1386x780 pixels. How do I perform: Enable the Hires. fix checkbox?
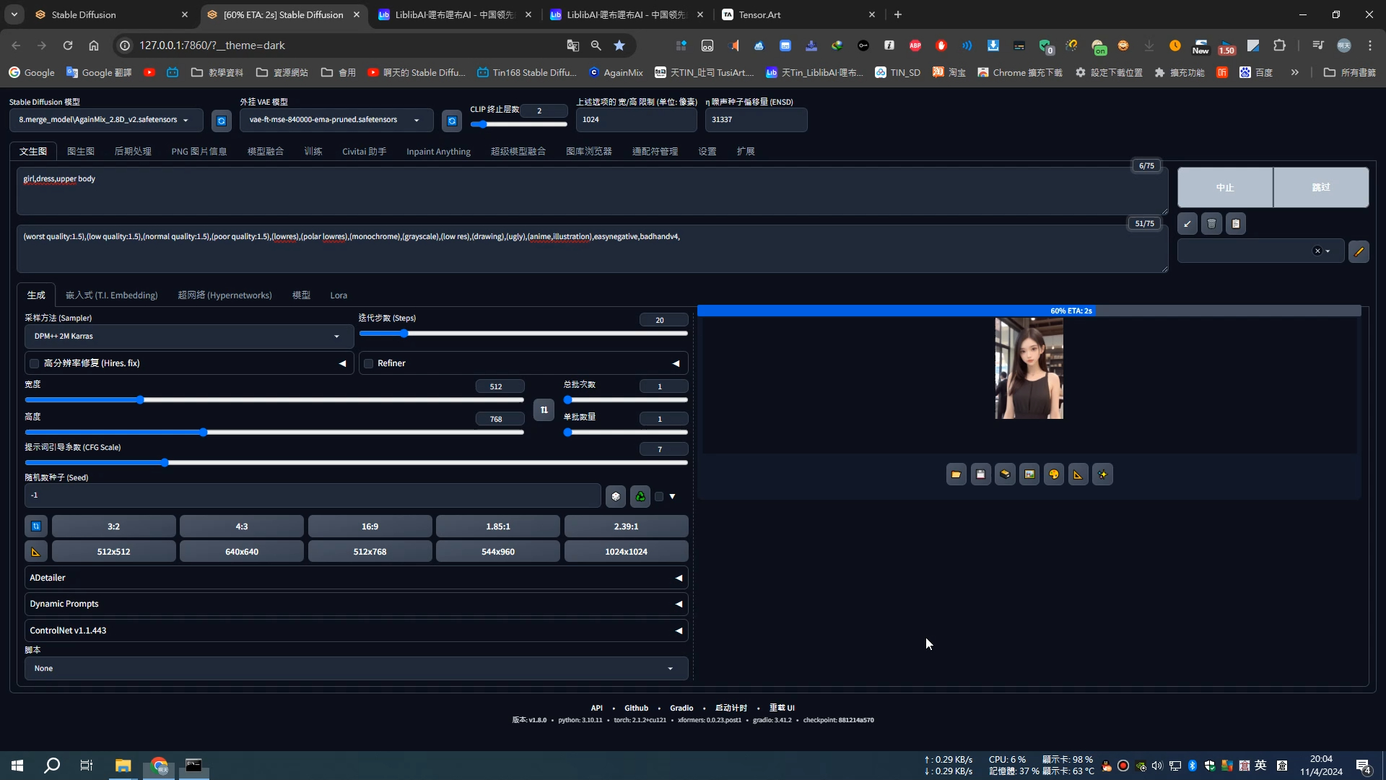click(35, 363)
